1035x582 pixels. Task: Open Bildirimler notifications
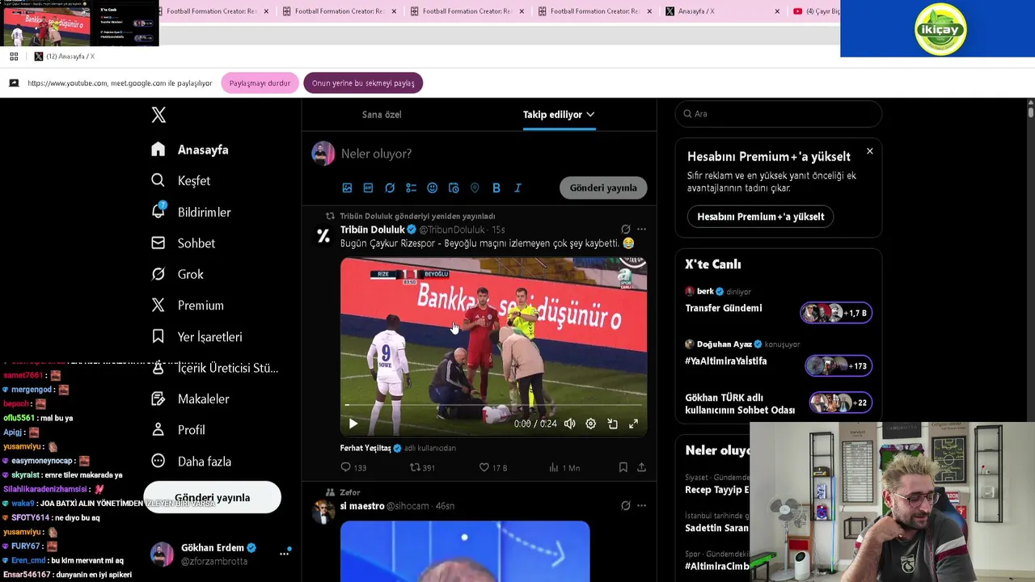coord(191,212)
